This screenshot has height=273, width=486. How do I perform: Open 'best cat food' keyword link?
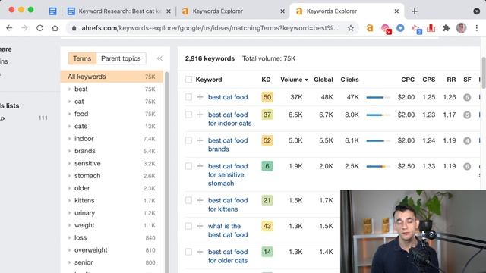pyautogui.click(x=228, y=97)
